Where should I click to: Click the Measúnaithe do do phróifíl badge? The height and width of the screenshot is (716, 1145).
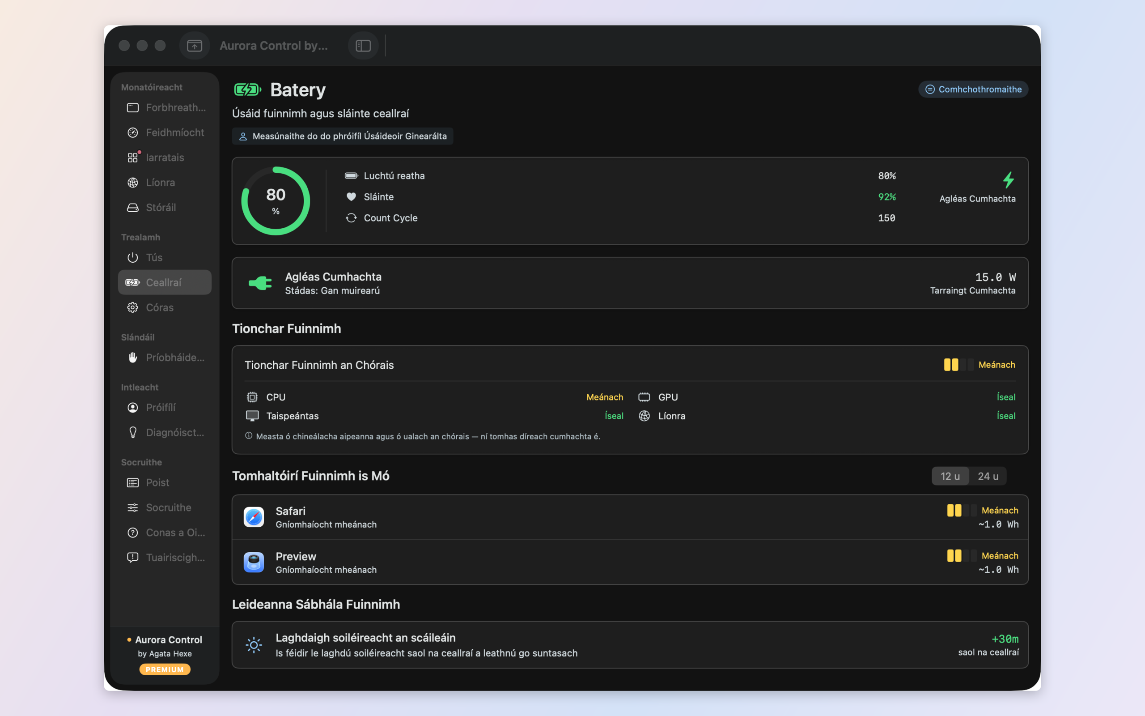click(343, 136)
